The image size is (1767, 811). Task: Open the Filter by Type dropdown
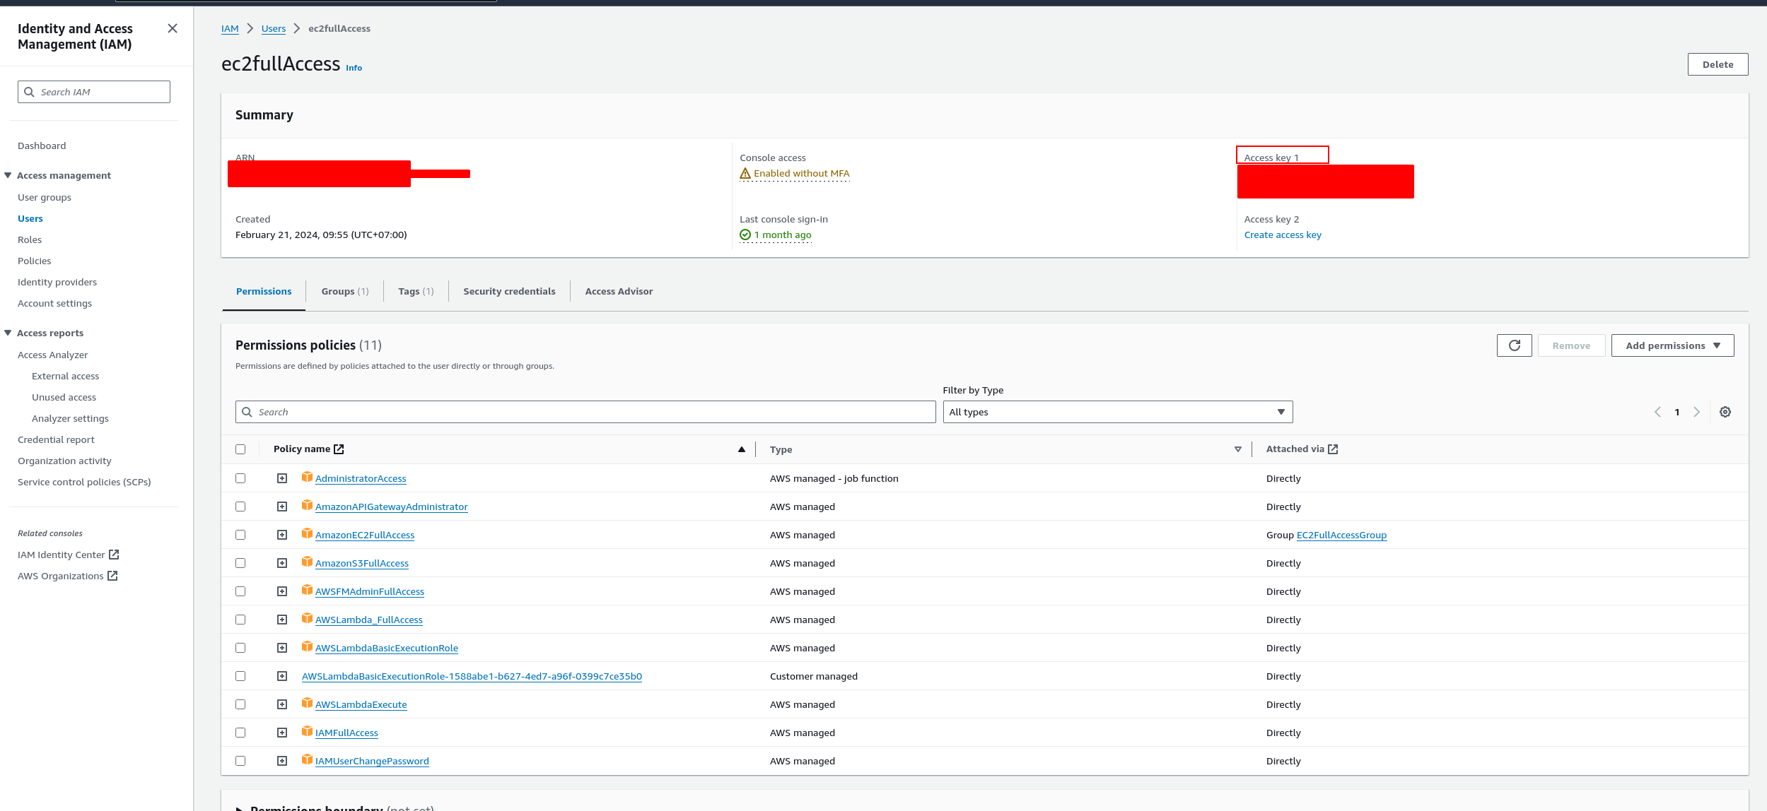1117,412
